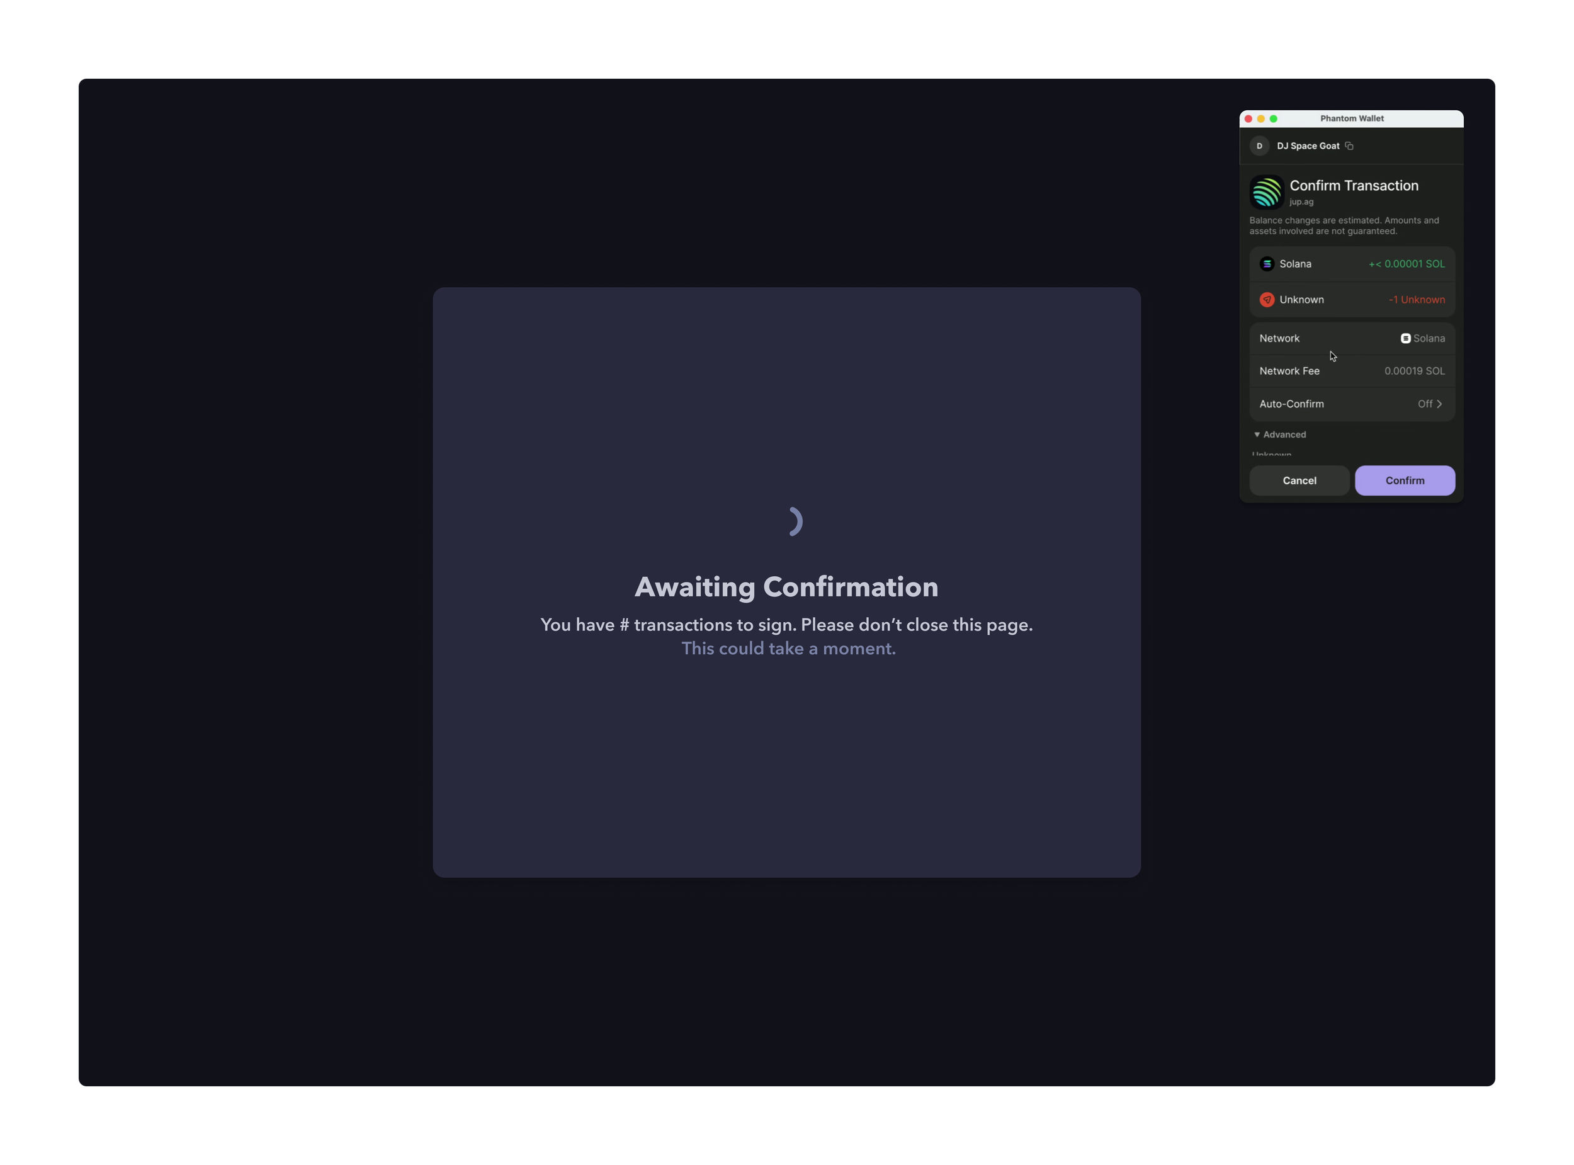Click the Network Fee row
Image resolution: width=1574 pixels, height=1165 pixels.
tap(1351, 370)
